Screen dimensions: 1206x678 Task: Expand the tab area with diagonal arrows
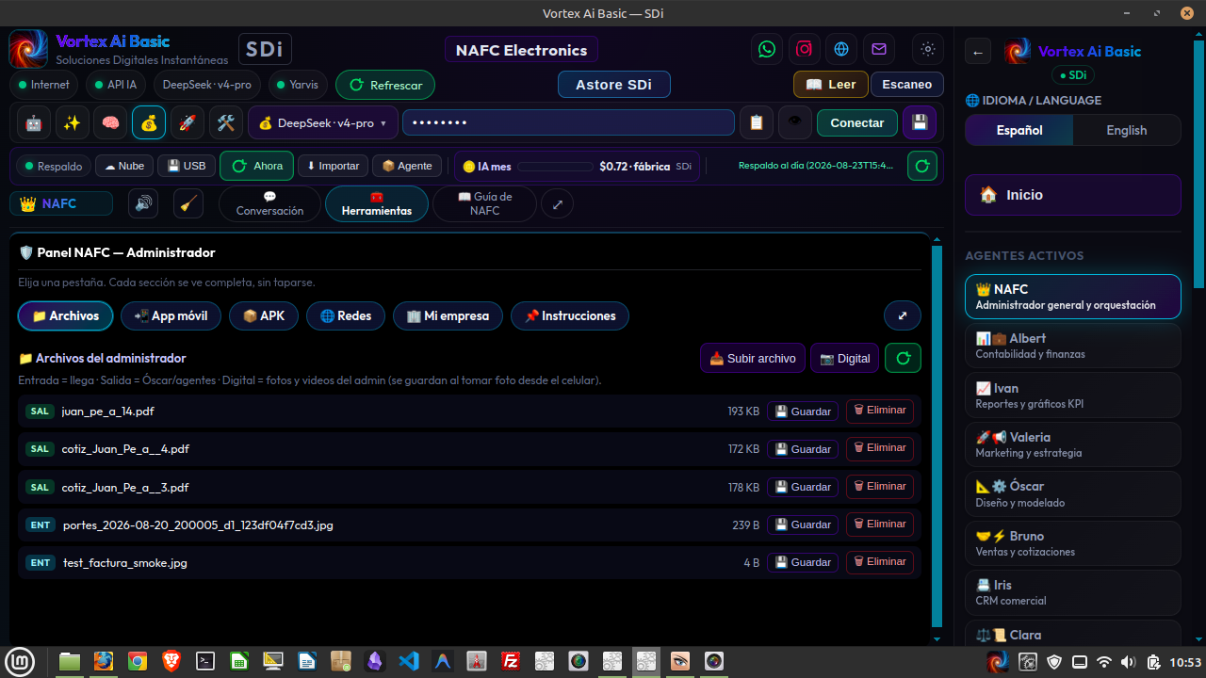pyautogui.click(x=558, y=203)
